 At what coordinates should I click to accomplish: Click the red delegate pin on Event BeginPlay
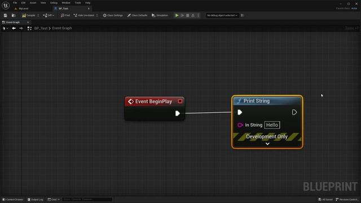[180, 101]
